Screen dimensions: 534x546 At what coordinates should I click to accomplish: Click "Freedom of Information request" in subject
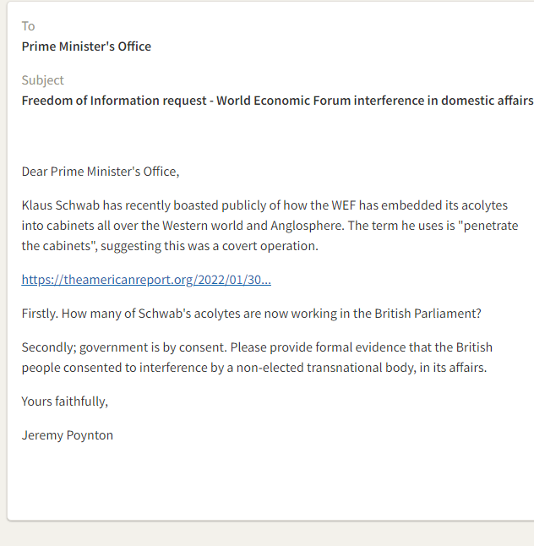coord(115,101)
